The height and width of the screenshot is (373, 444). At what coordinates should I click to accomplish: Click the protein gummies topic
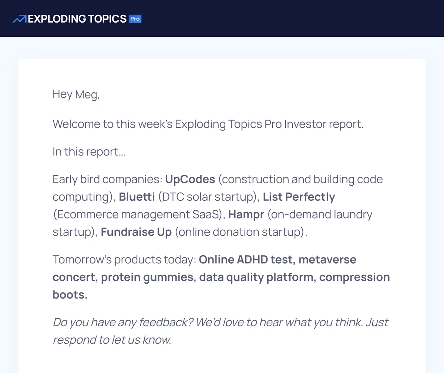(x=148, y=277)
